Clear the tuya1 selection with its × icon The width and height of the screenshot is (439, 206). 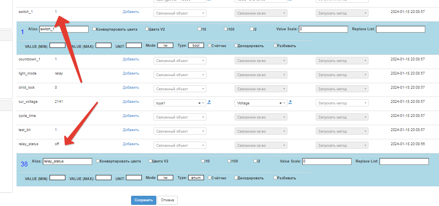click(199, 103)
